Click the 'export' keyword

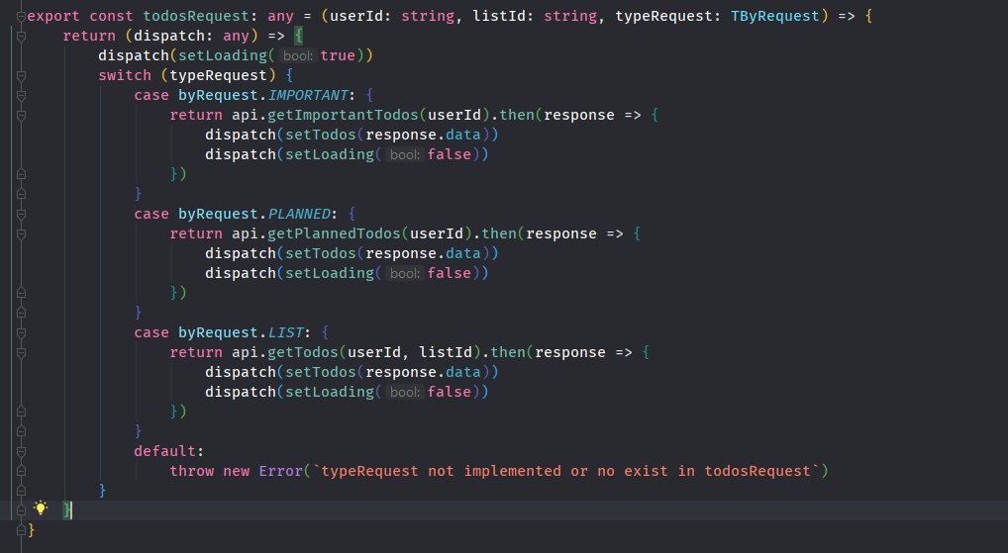[x=53, y=16]
